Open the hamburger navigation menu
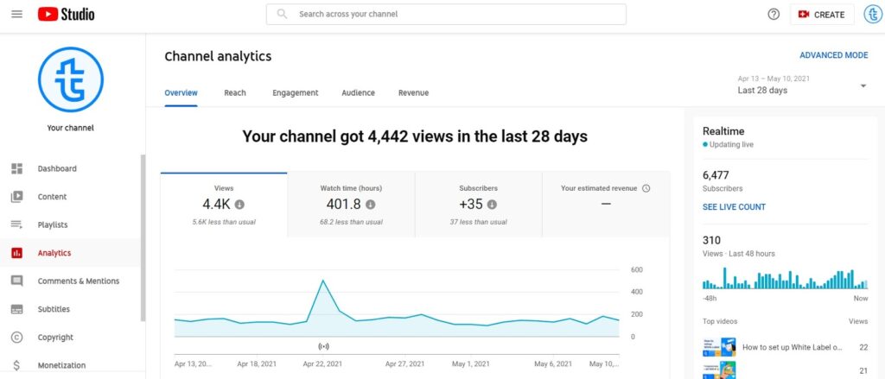The height and width of the screenshot is (379, 885). [x=16, y=15]
